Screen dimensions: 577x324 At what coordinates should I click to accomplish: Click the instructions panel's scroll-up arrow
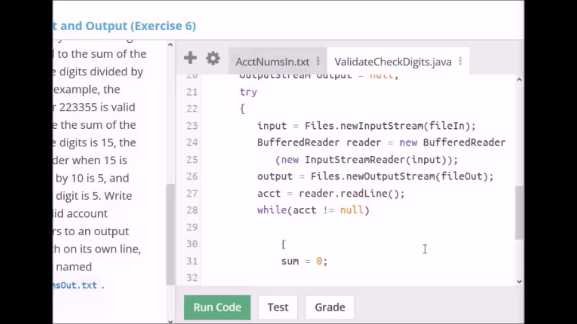pos(170,45)
